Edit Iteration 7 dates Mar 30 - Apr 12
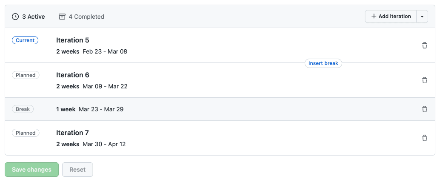 104,144
